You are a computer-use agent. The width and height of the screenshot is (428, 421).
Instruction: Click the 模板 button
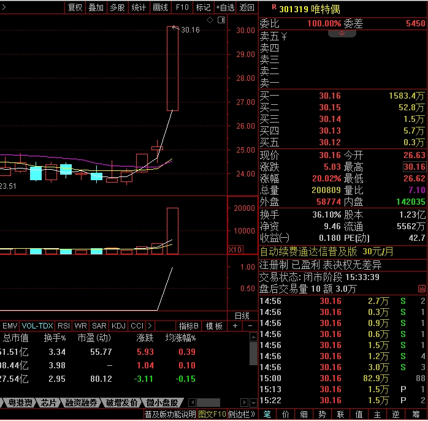click(214, 326)
